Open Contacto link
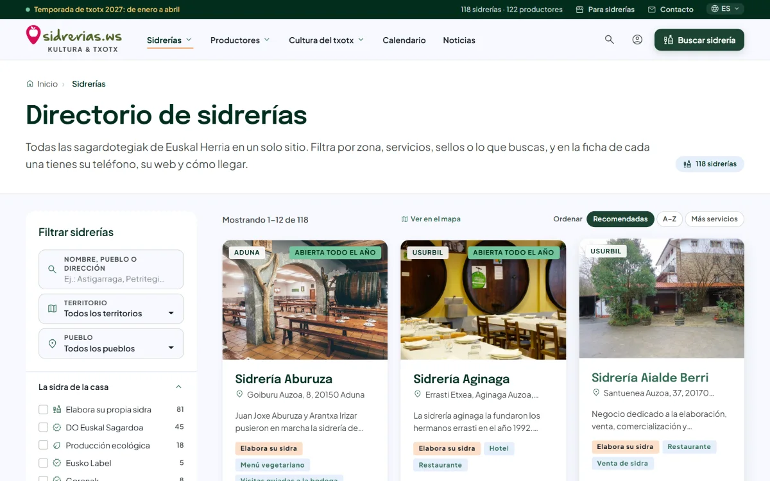770x481 pixels. coord(671,10)
